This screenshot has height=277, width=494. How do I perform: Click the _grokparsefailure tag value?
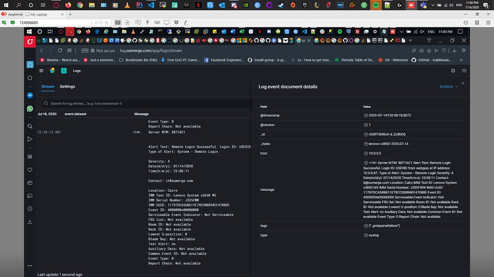(384, 225)
